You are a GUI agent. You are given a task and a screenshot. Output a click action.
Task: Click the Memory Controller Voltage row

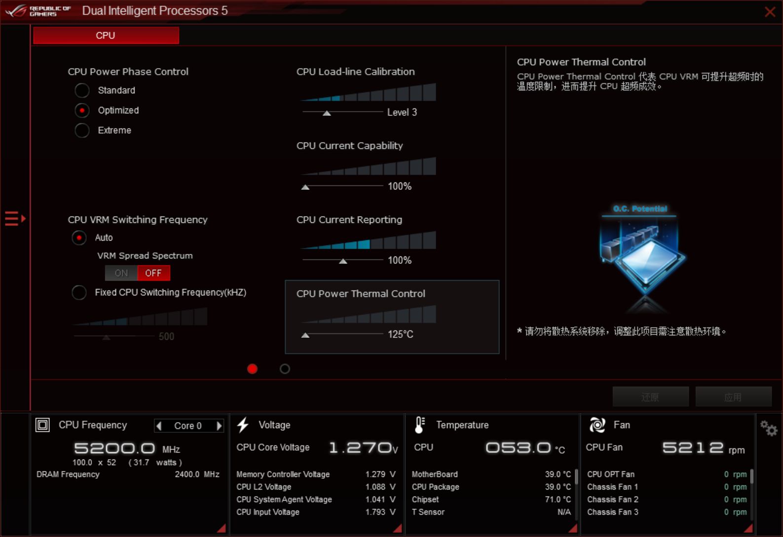point(316,474)
